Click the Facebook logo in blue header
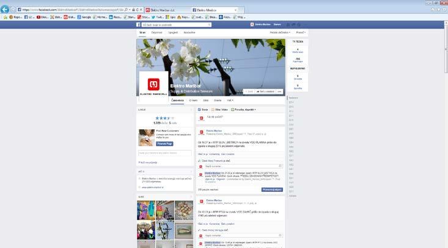 tap(138, 25)
